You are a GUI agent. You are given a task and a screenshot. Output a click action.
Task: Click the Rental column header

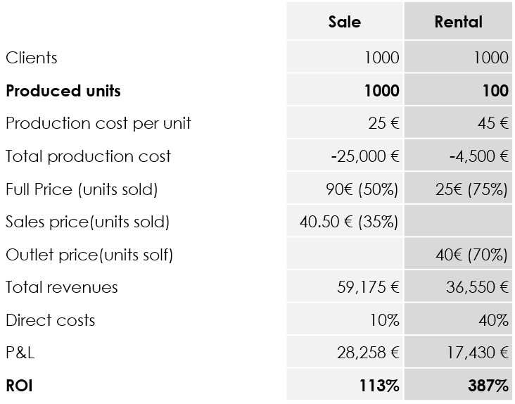coord(458,22)
